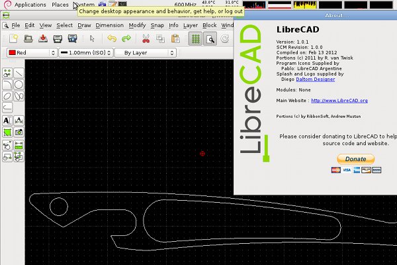Click the small circle in the drawing
This screenshot has width=397, height=265.
tap(59, 207)
